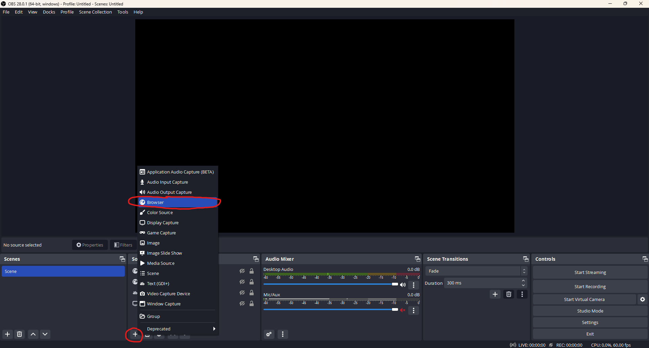Image resolution: width=649 pixels, height=348 pixels.
Task: Increase Duration with up stepper arrow
Action: coord(524,281)
